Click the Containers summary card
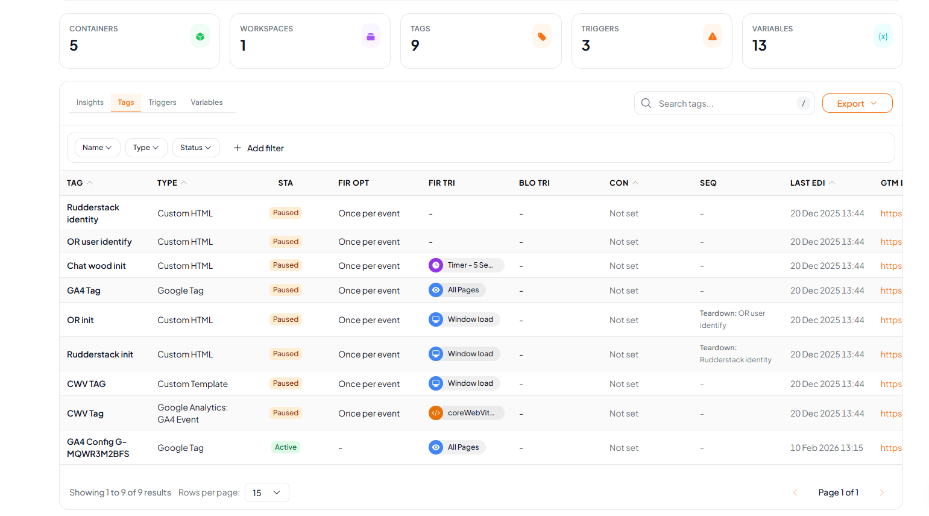The width and height of the screenshot is (929, 516). click(139, 41)
